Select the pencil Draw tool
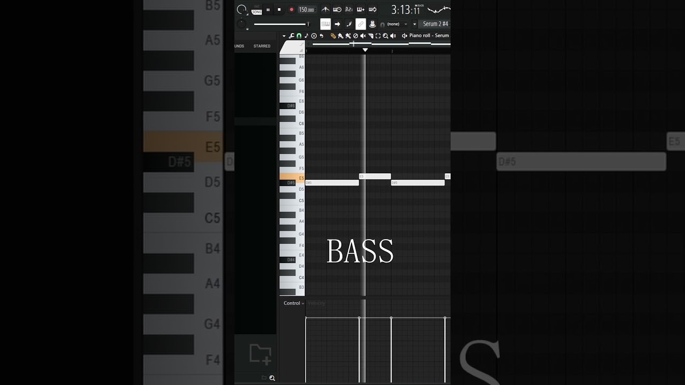 (x=333, y=36)
